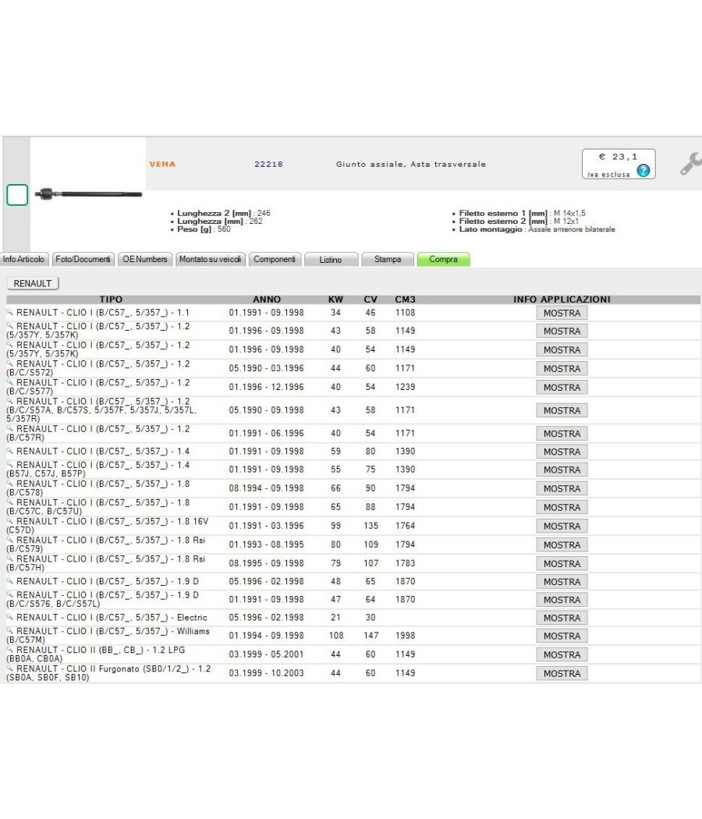Click MOSTRA for 1239 CM3 row

[562, 387]
